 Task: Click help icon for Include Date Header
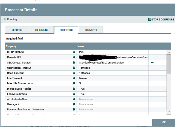[x=74, y=89]
